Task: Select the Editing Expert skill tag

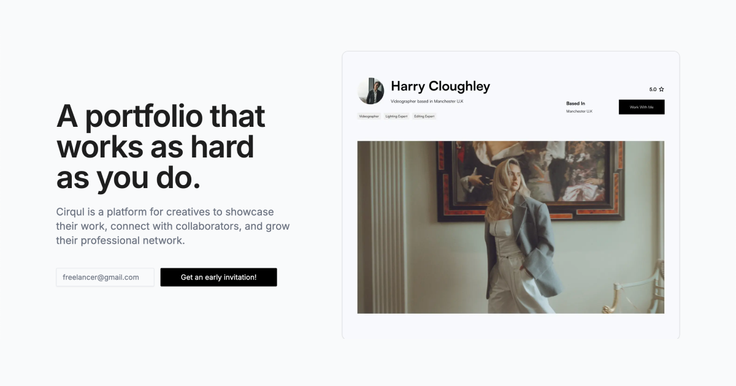Action: tap(424, 116)
